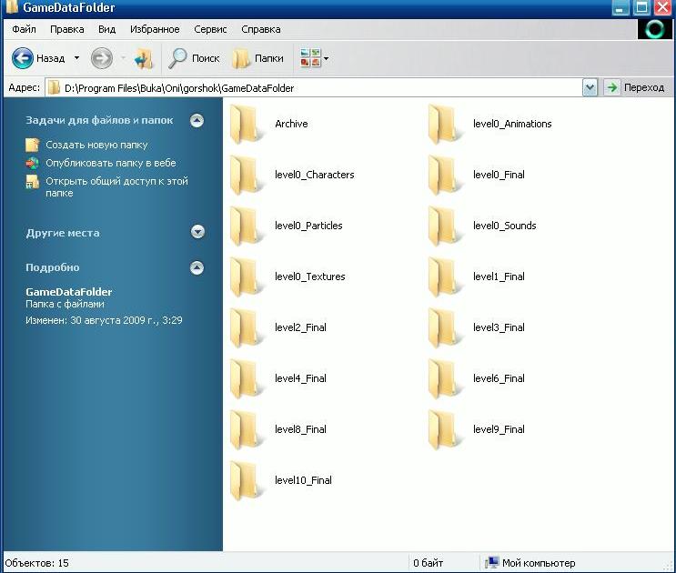Image resolution: width=676 pixels, height=573 pixels.
Task: Click the Forward arrow toolbar button
Action: (102, 58)
